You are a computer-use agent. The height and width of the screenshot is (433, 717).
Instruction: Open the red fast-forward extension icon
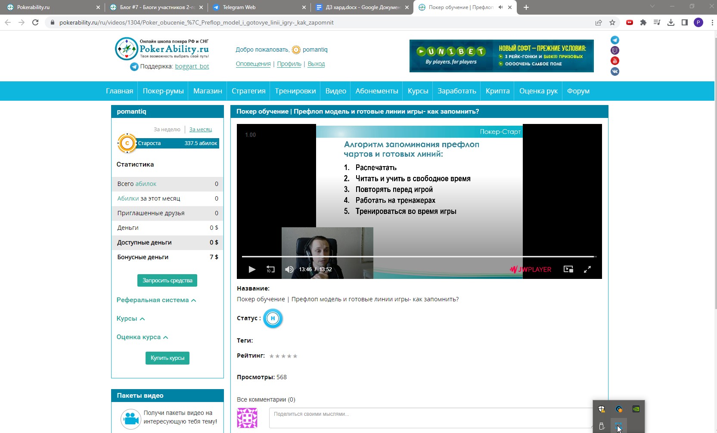(630, 22)
